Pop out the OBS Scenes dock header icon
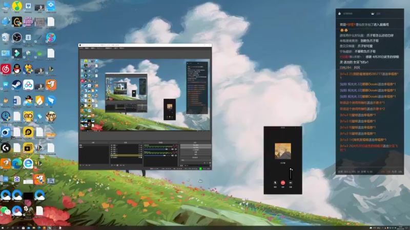 (107, 143)
